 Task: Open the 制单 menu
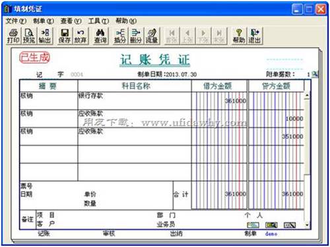(x=44, y=21)
